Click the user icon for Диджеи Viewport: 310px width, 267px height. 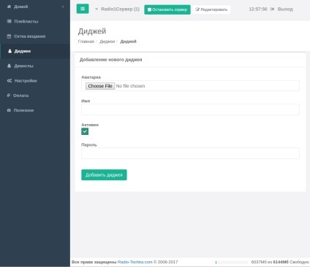pos(10,51)
